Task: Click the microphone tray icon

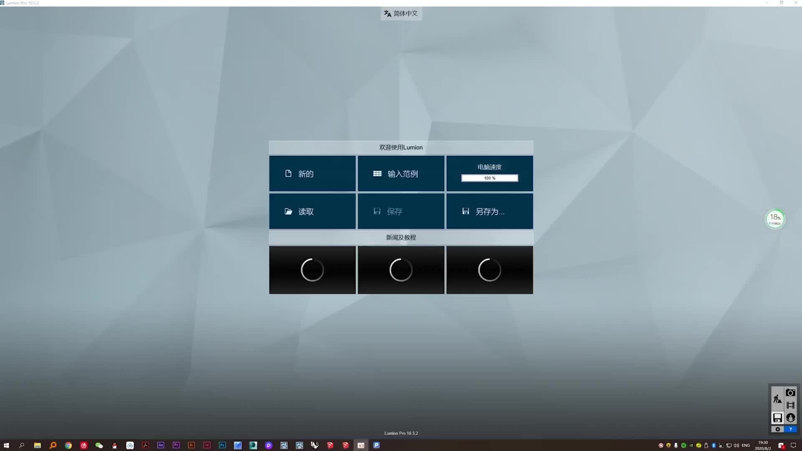Action: tap(676, 445)
